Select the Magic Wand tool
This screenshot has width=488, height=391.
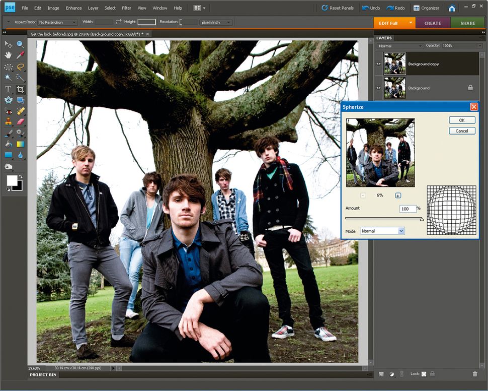pos(8,77)
